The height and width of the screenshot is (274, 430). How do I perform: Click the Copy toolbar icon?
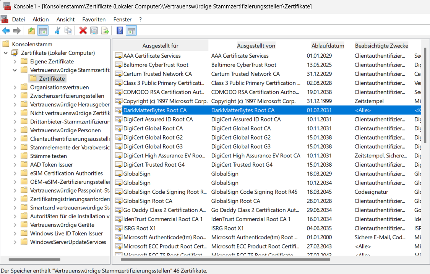[x=68, y=31]
